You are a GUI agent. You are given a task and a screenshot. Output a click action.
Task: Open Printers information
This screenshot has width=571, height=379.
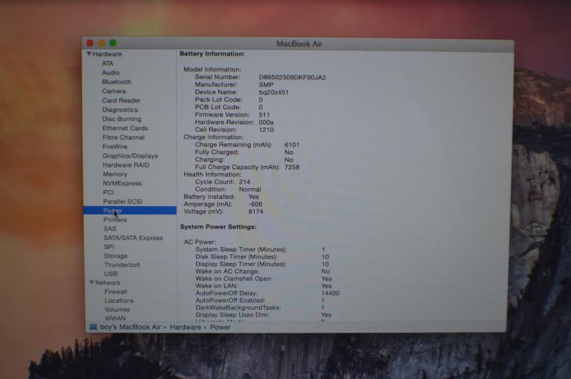pyautogui.click(x=115, y=219)
